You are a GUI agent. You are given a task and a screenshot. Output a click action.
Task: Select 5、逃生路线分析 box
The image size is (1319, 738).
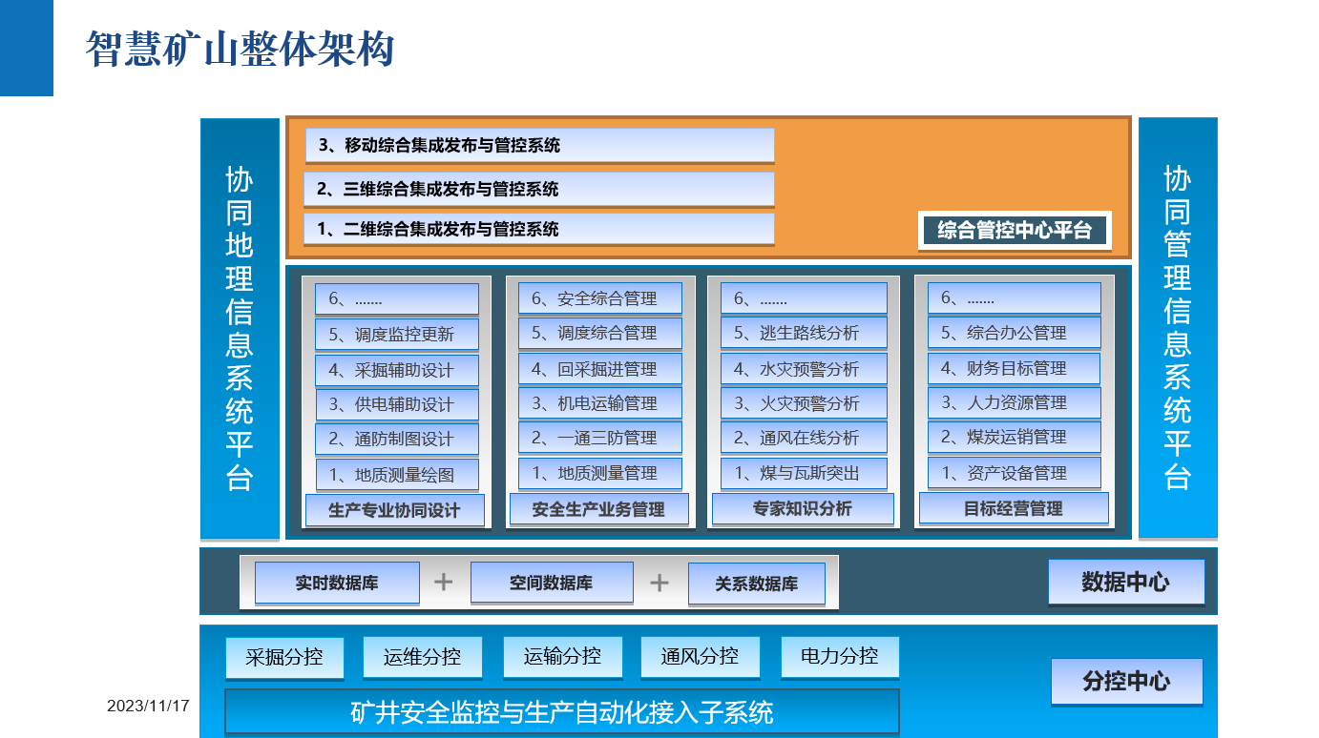click(804, 333)
